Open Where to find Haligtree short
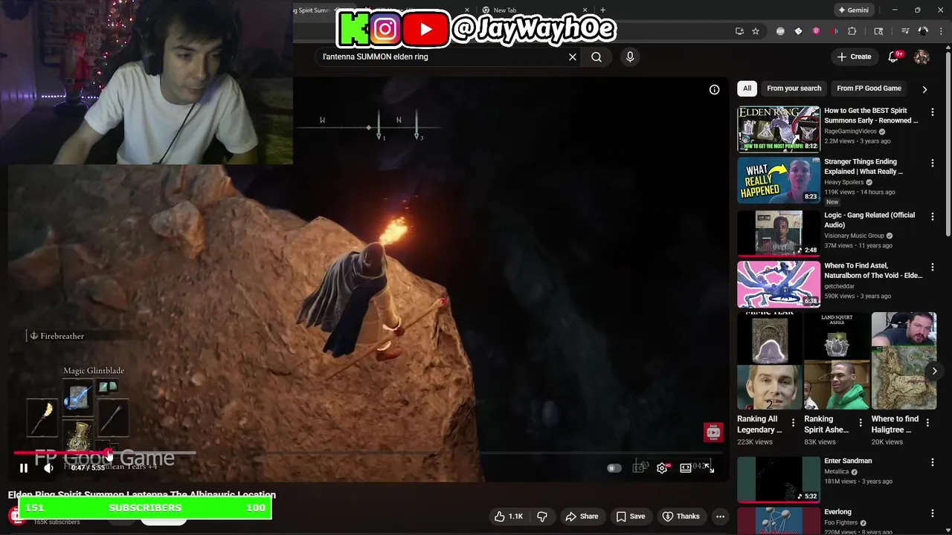 click(904, 361)
